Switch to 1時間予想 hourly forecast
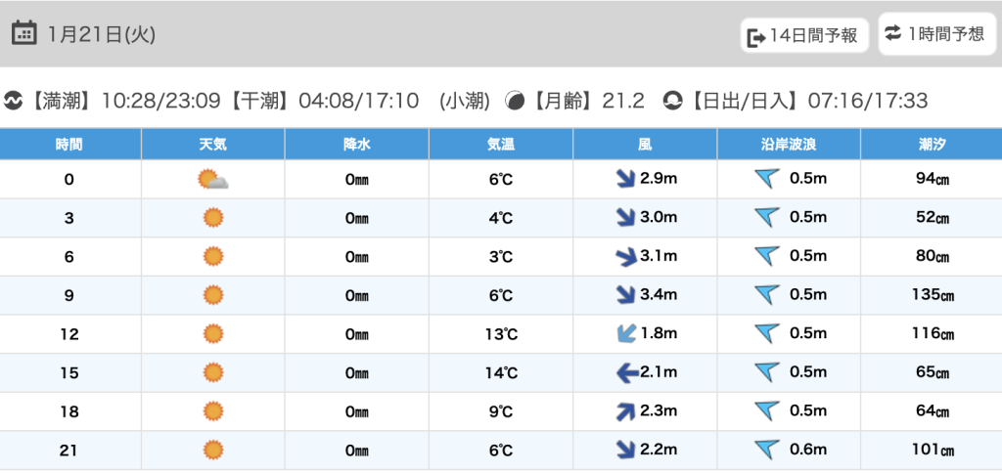The height and width of the screenshot is (473, 1002). 935,34
